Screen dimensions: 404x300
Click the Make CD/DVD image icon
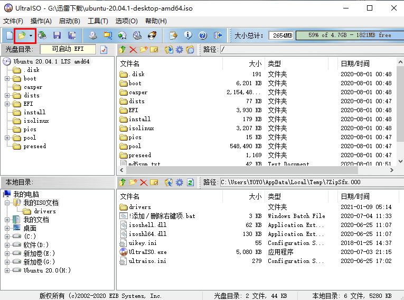point(93,35)
